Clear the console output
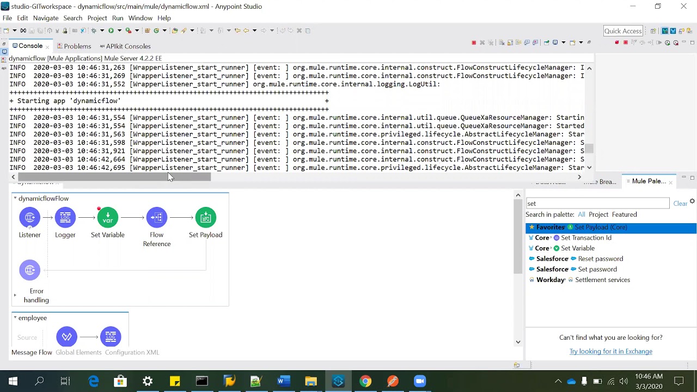 pyautogui.click(x=502, y=42)
